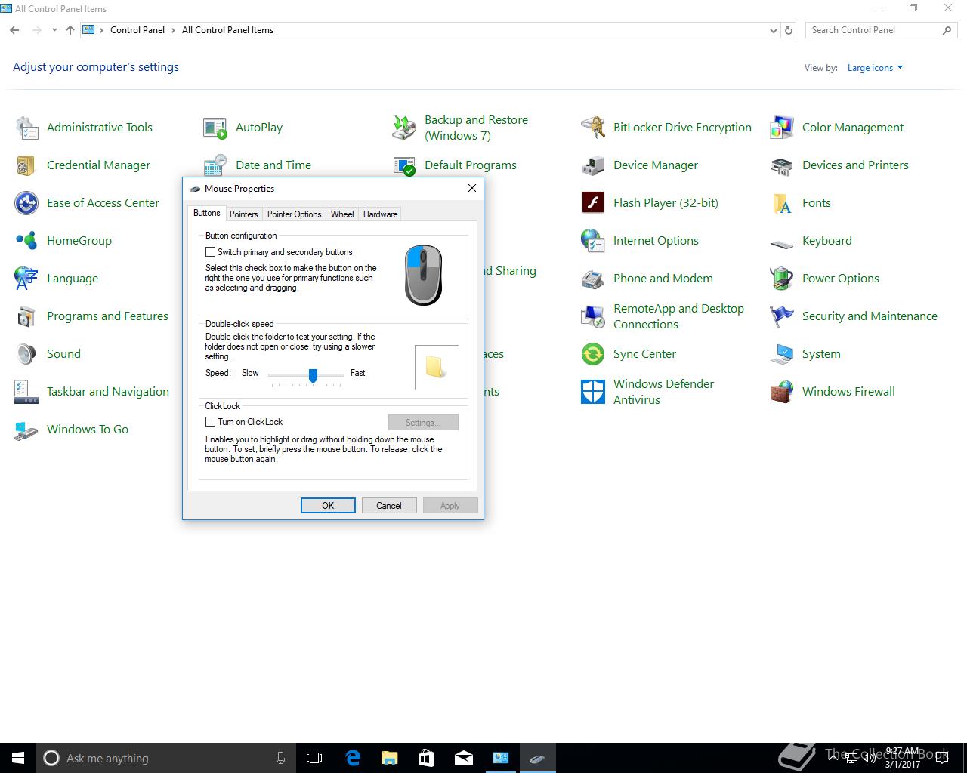Expand the View by Large icons dropdown

pos(875,68)
